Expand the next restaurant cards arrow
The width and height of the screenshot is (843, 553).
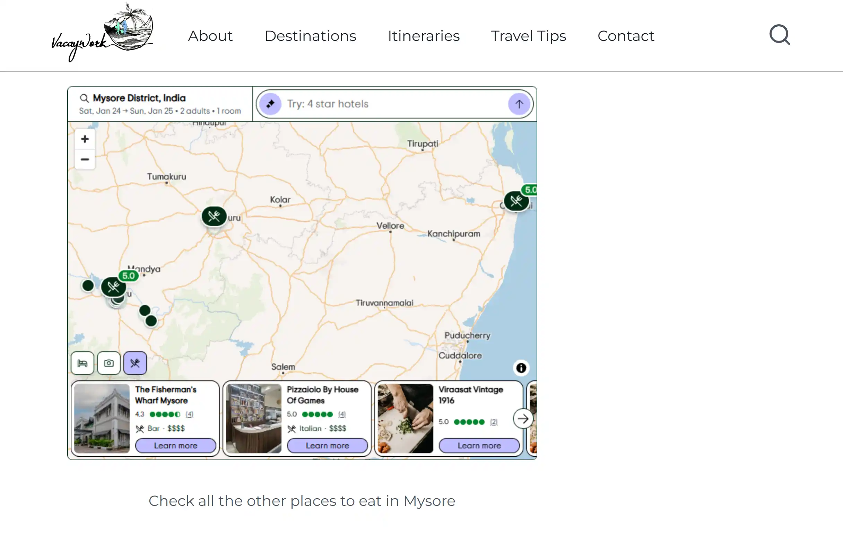click(523, 419)
